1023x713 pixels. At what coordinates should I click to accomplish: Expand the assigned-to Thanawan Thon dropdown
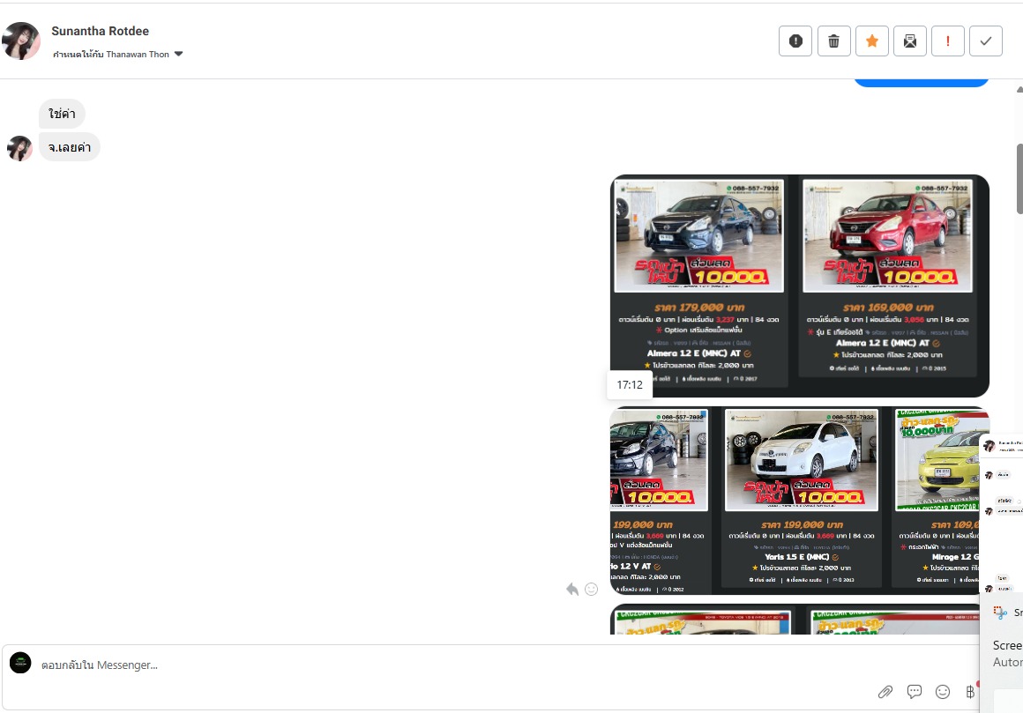pyautogui.click(x=178, y=55)
